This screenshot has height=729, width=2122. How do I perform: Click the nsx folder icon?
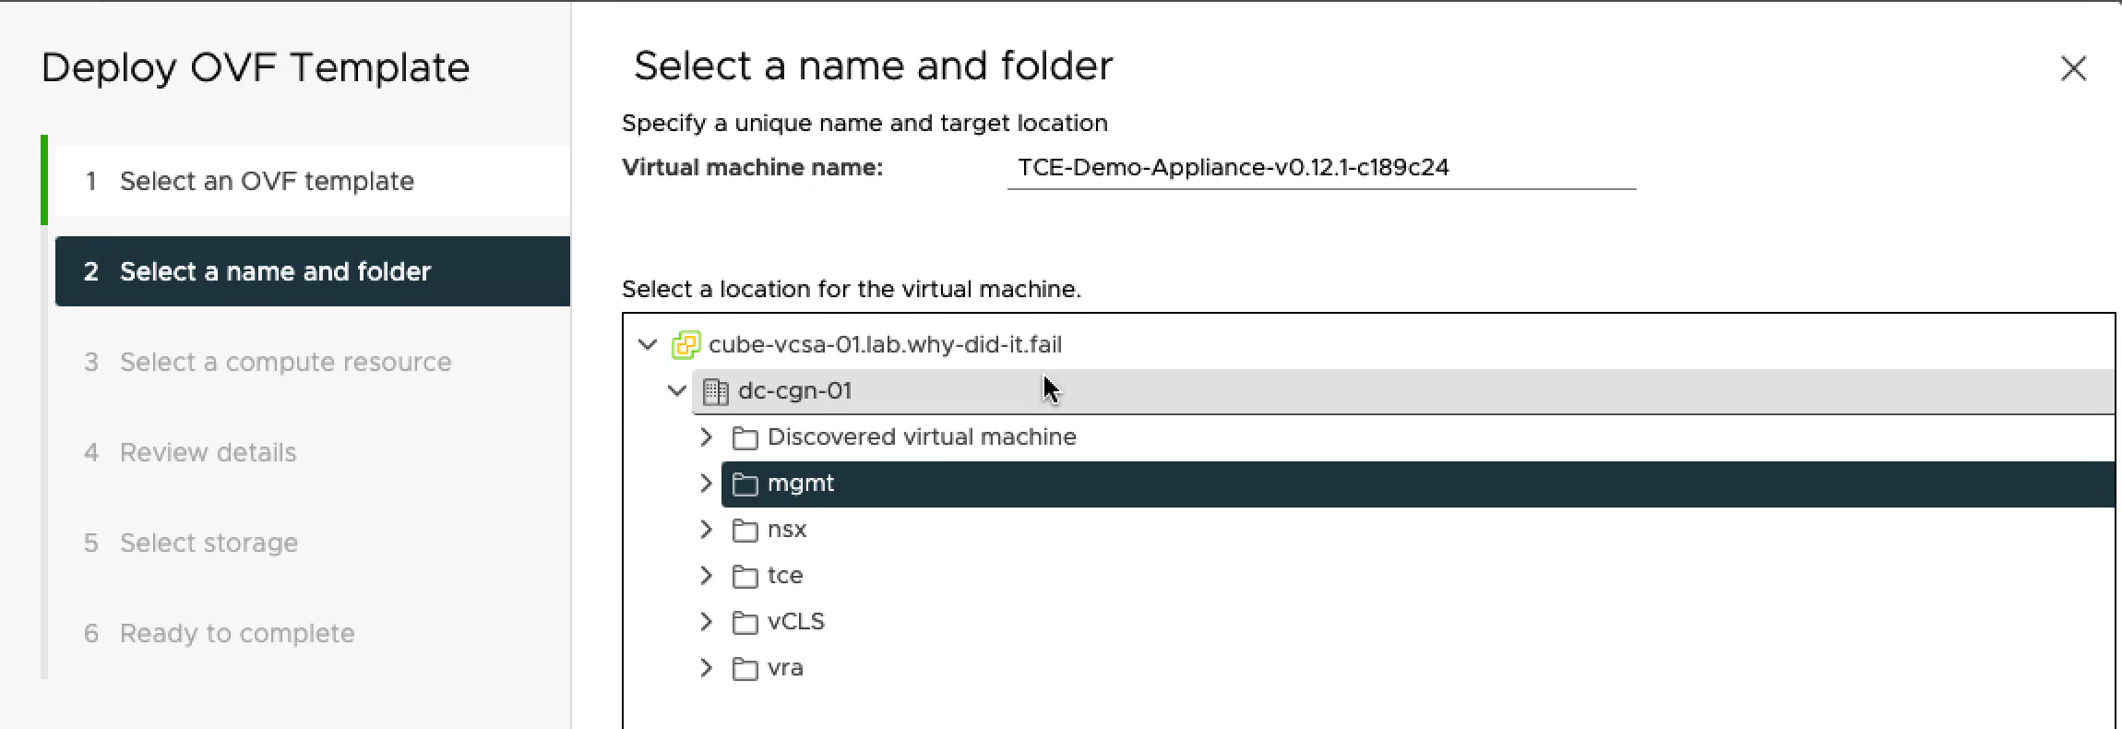pos(745,530)
